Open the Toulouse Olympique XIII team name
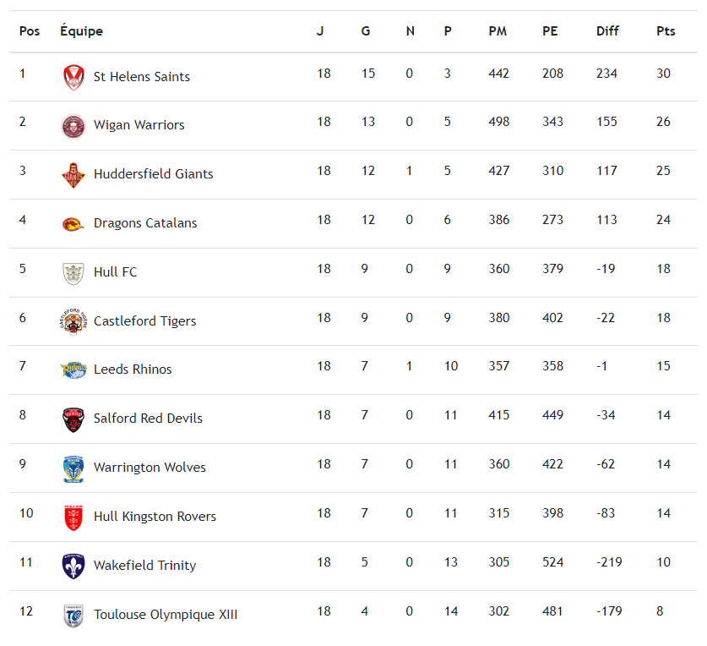This screenshot has width=707, height=646. tap(166, 615)
